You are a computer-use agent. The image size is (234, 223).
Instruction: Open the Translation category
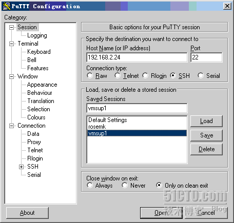41,101
